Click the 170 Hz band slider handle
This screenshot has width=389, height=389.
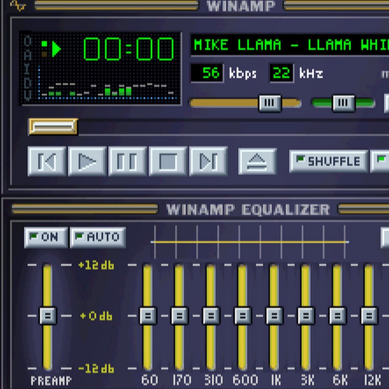tap(180, 316)
